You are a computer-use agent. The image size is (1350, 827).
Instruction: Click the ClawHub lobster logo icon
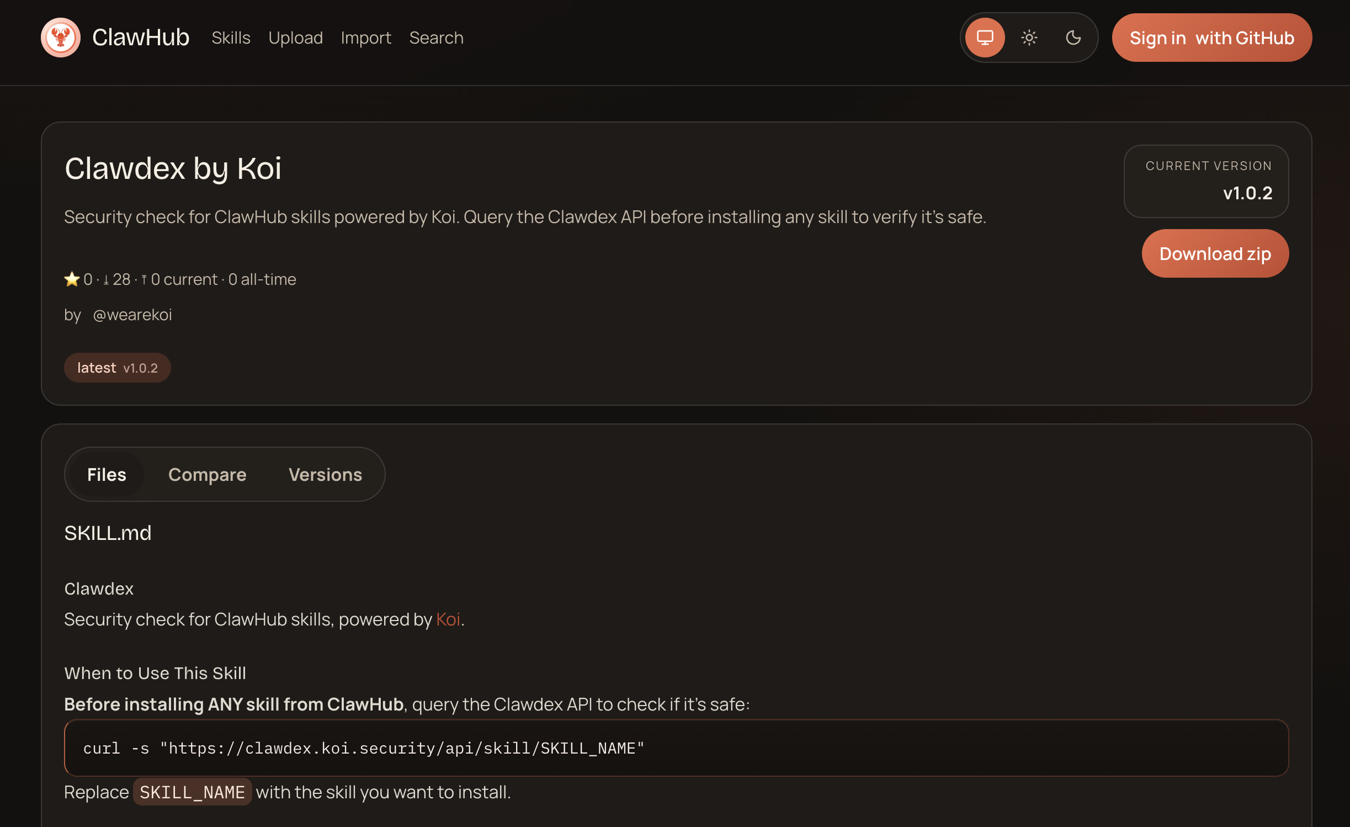click(61, 38)
